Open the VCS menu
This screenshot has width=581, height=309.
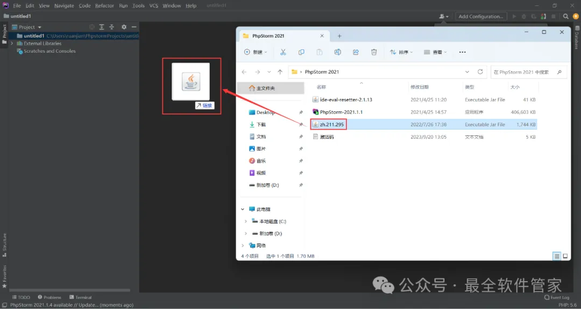pos(153,5)
